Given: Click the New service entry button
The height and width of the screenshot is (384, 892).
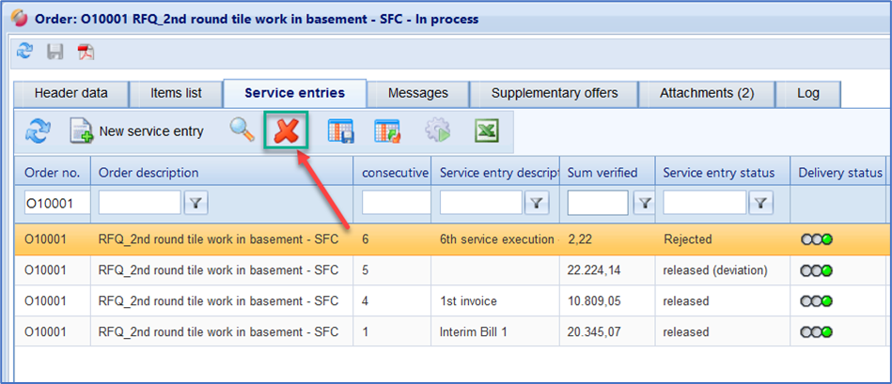Looking at the screenshot, I should (137, 131).
